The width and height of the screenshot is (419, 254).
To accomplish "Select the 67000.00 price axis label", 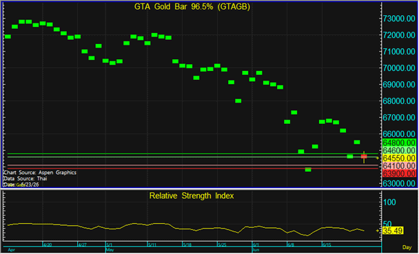I will pyautogui.click(x=399, y=118).
